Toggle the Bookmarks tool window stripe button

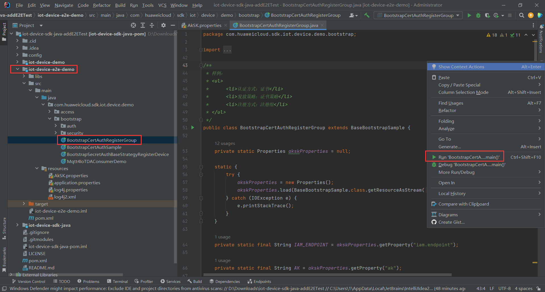[x=4, y=259]
